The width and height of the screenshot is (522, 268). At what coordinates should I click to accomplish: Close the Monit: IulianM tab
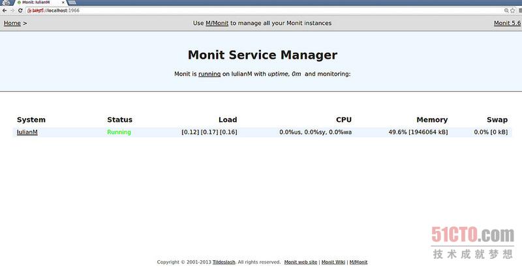63,3
